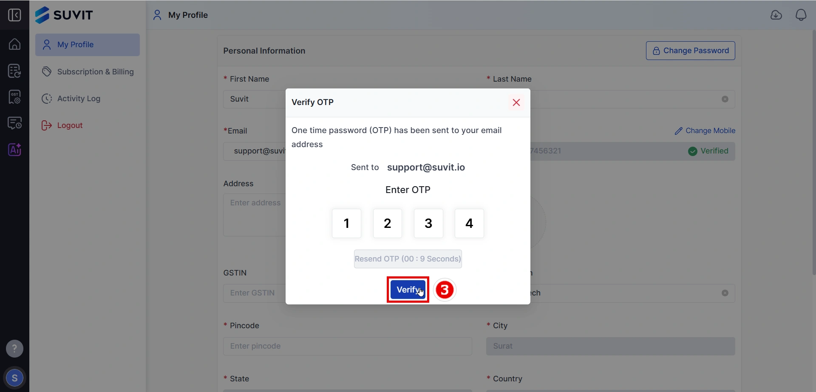This screenshot has height=392, width=816.
Task: Open the Home icon in the left rail
Action: click(14, 44)
